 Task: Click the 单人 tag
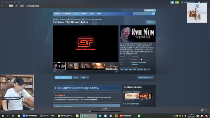tap(145, 69)
